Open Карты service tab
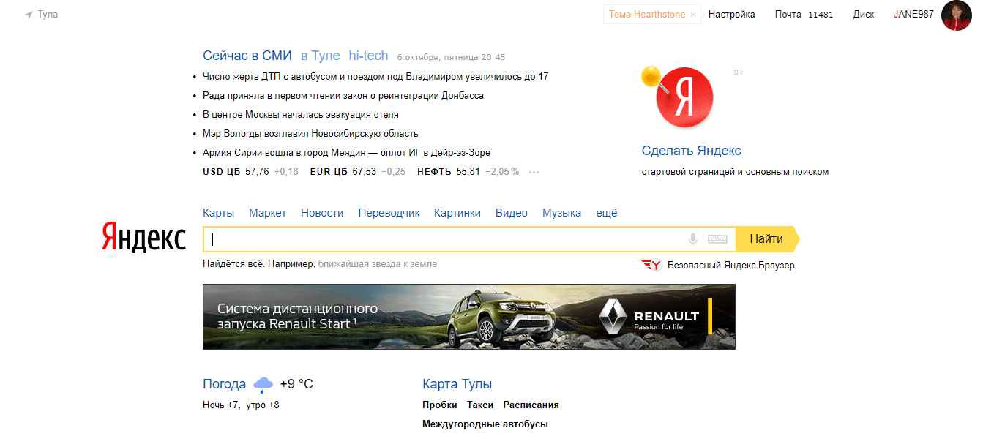983x447 pixels. (219, 213)
